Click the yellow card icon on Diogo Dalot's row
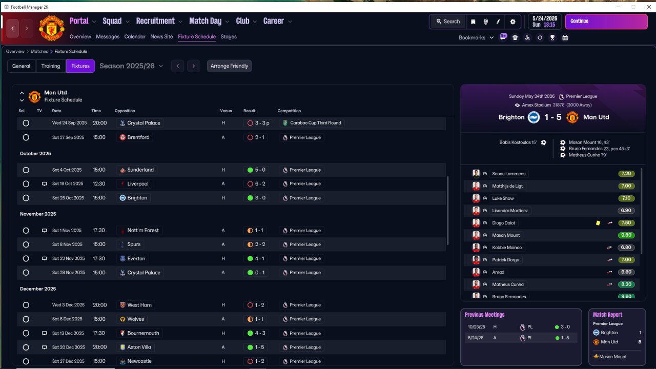This screenshot has height=369, width=656. coord(598,223)
